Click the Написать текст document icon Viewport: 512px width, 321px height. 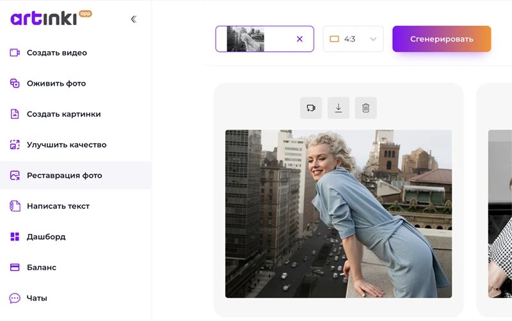[15, 206]
